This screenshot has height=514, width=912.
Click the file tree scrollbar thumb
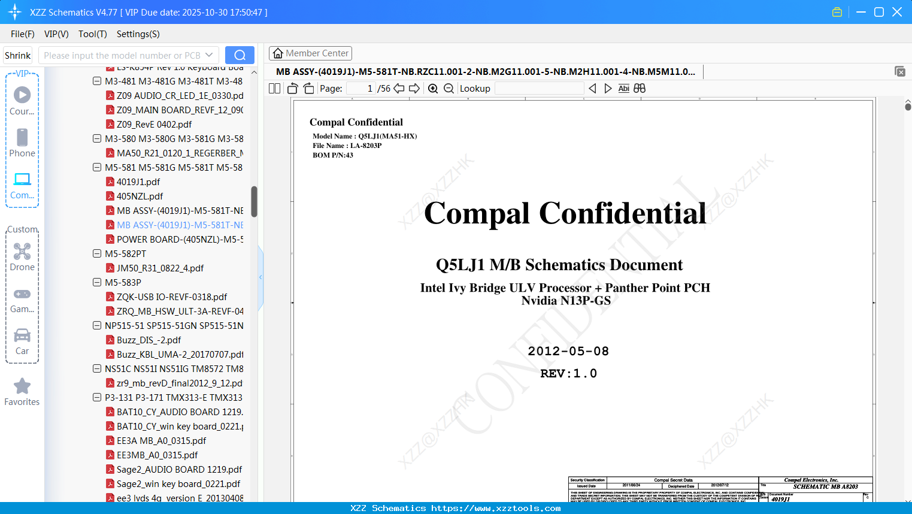[x=254, y=202]
